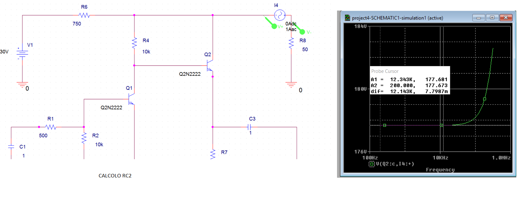531x218 pixels.
Task: Click the Frequency axis label
Action: click(440, 170)
